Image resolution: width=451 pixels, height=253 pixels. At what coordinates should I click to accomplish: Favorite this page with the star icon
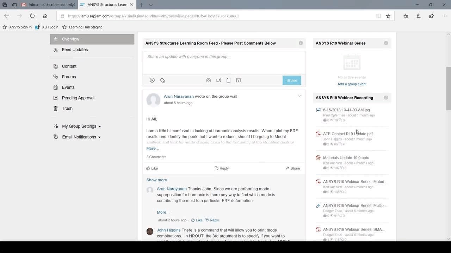[x=388, y=16]
